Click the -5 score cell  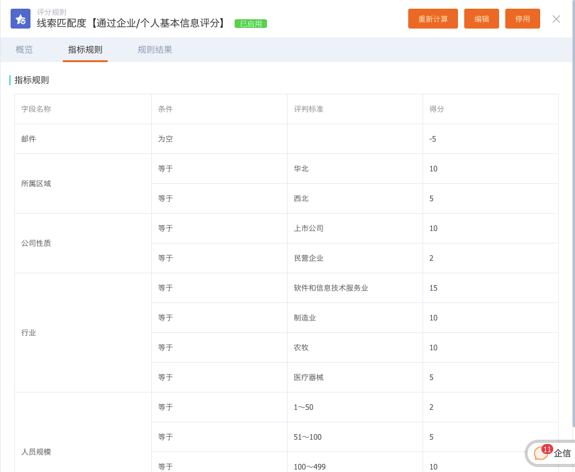[490, 138]
